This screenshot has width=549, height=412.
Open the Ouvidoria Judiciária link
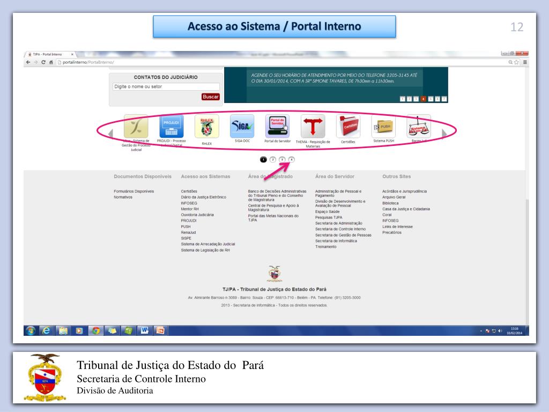tap(197, 215)
